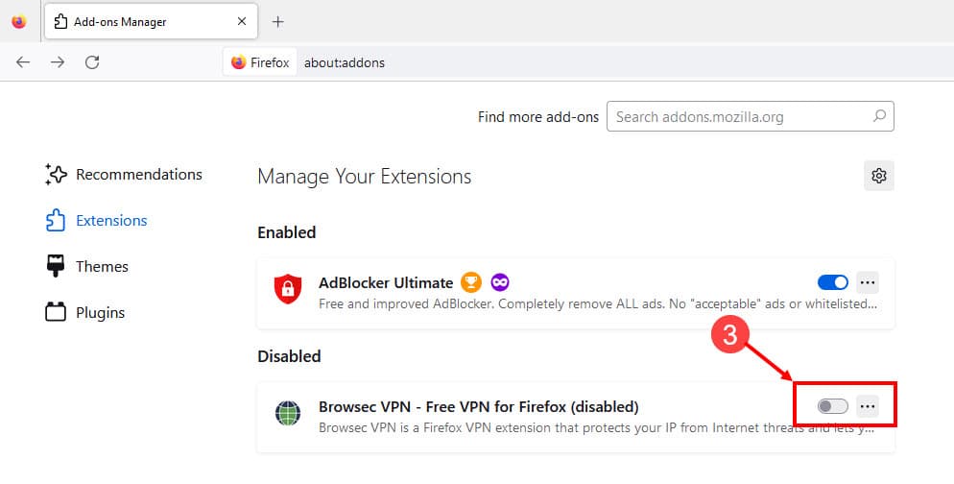Open the gear tools menu for extensions

(879, 176)
